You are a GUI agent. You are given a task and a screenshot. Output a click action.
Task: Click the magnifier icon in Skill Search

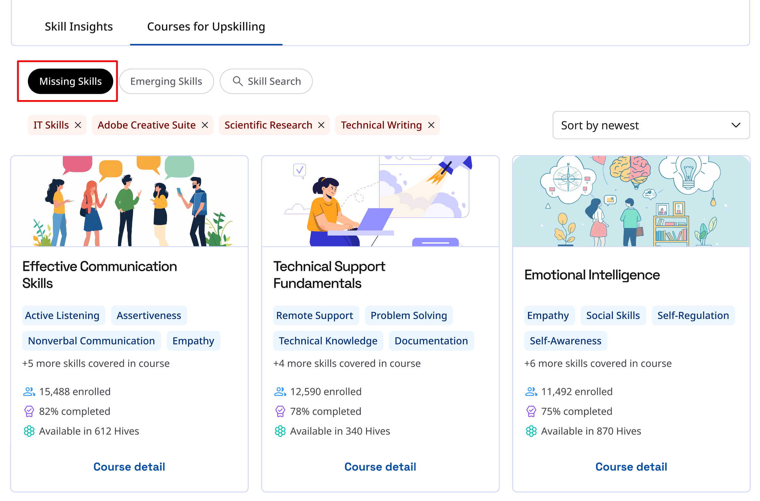coord(238,81)
